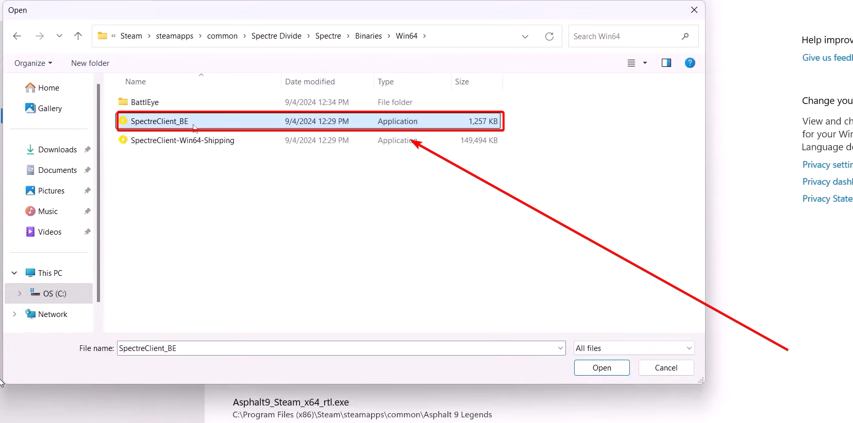The width and height of the screenshot is (853, 423).
Task: Change view layout icon
Action: click(631, 63)
